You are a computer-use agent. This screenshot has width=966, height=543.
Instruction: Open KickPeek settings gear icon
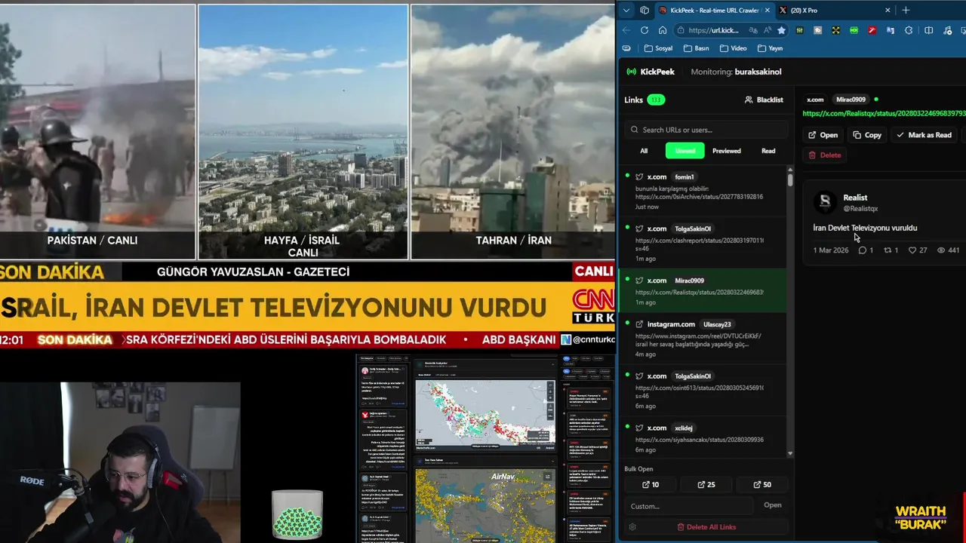tap(632, 527)
